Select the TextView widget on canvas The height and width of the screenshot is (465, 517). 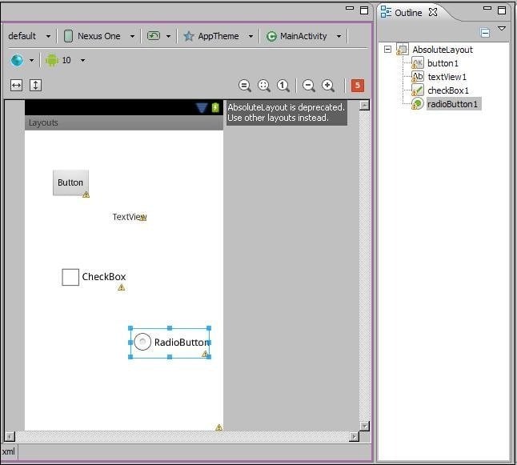[x=130, y=217]
